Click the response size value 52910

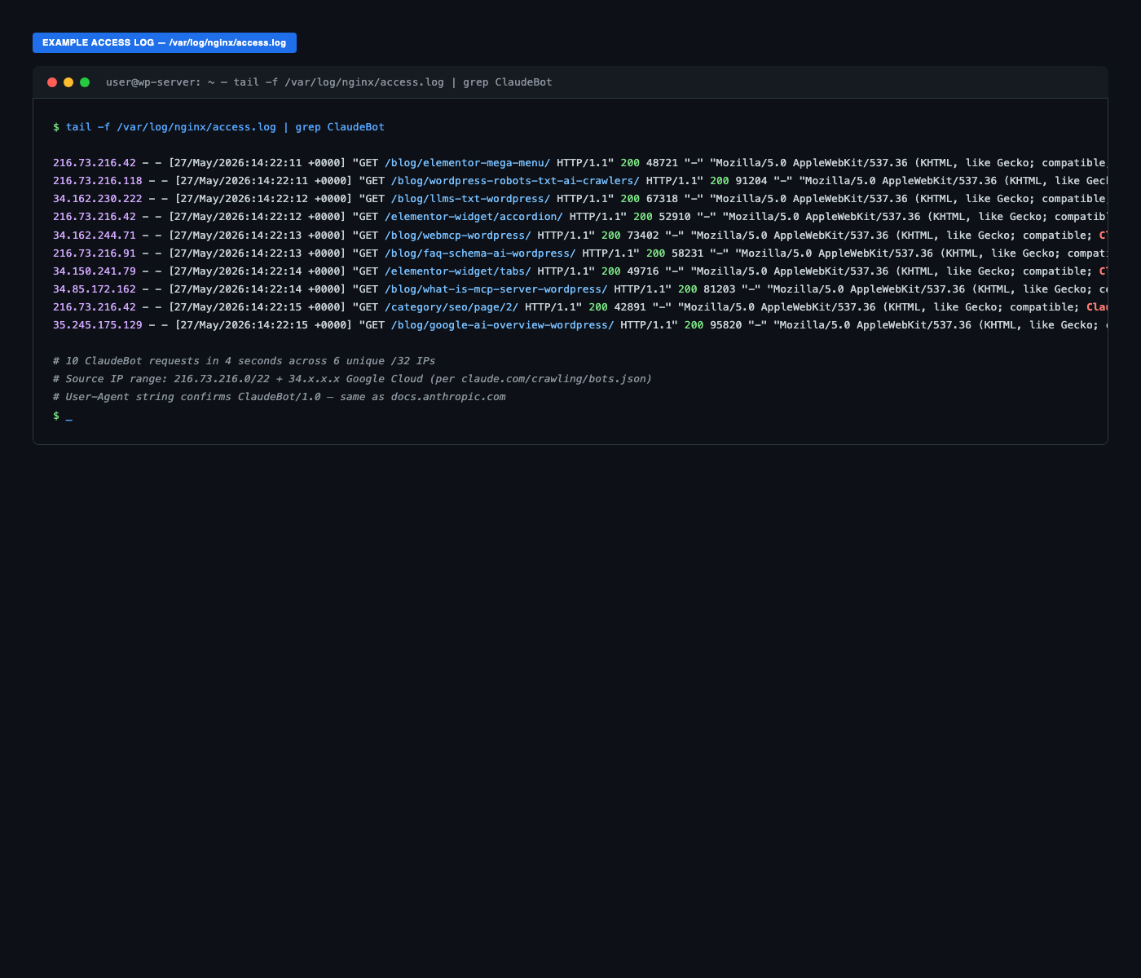(675, 217)
